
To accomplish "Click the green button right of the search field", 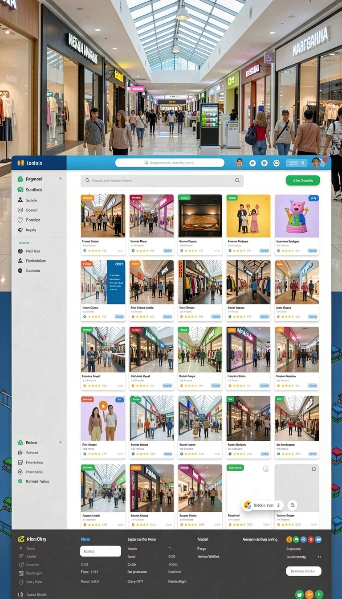I will click(303, 181).
